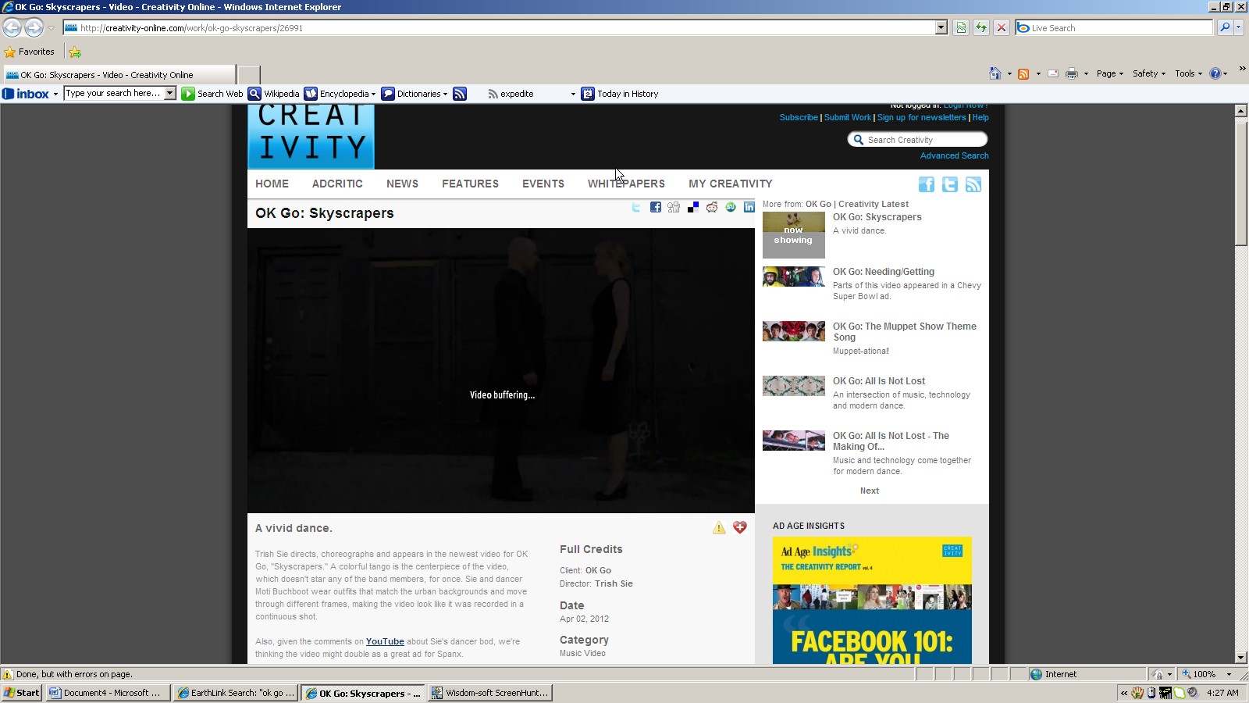Click the Live Search magnifier button
1249x703 pixels.
coord(1224,28)
